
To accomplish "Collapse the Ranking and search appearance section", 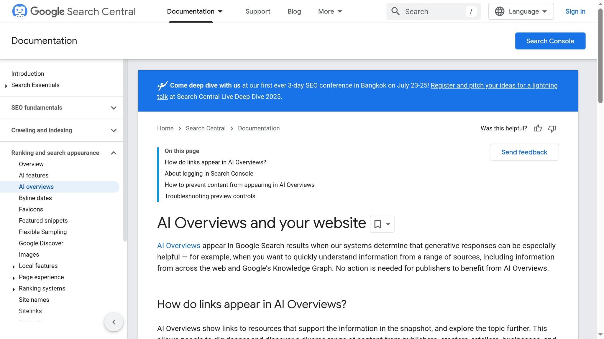I will coord(114,153).
